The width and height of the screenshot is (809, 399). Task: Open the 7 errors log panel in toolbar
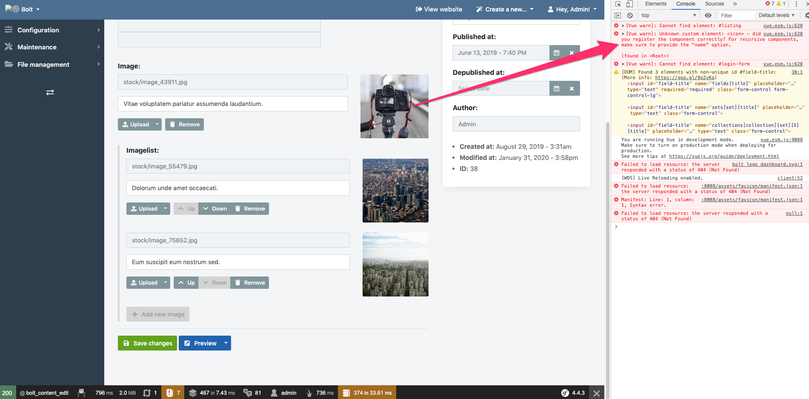tap(173, 393)
